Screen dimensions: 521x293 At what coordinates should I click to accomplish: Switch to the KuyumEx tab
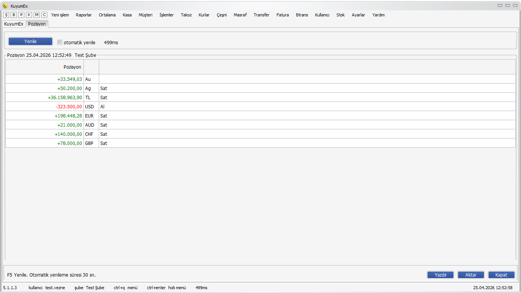pyautogui.click(x=14, y=24)
